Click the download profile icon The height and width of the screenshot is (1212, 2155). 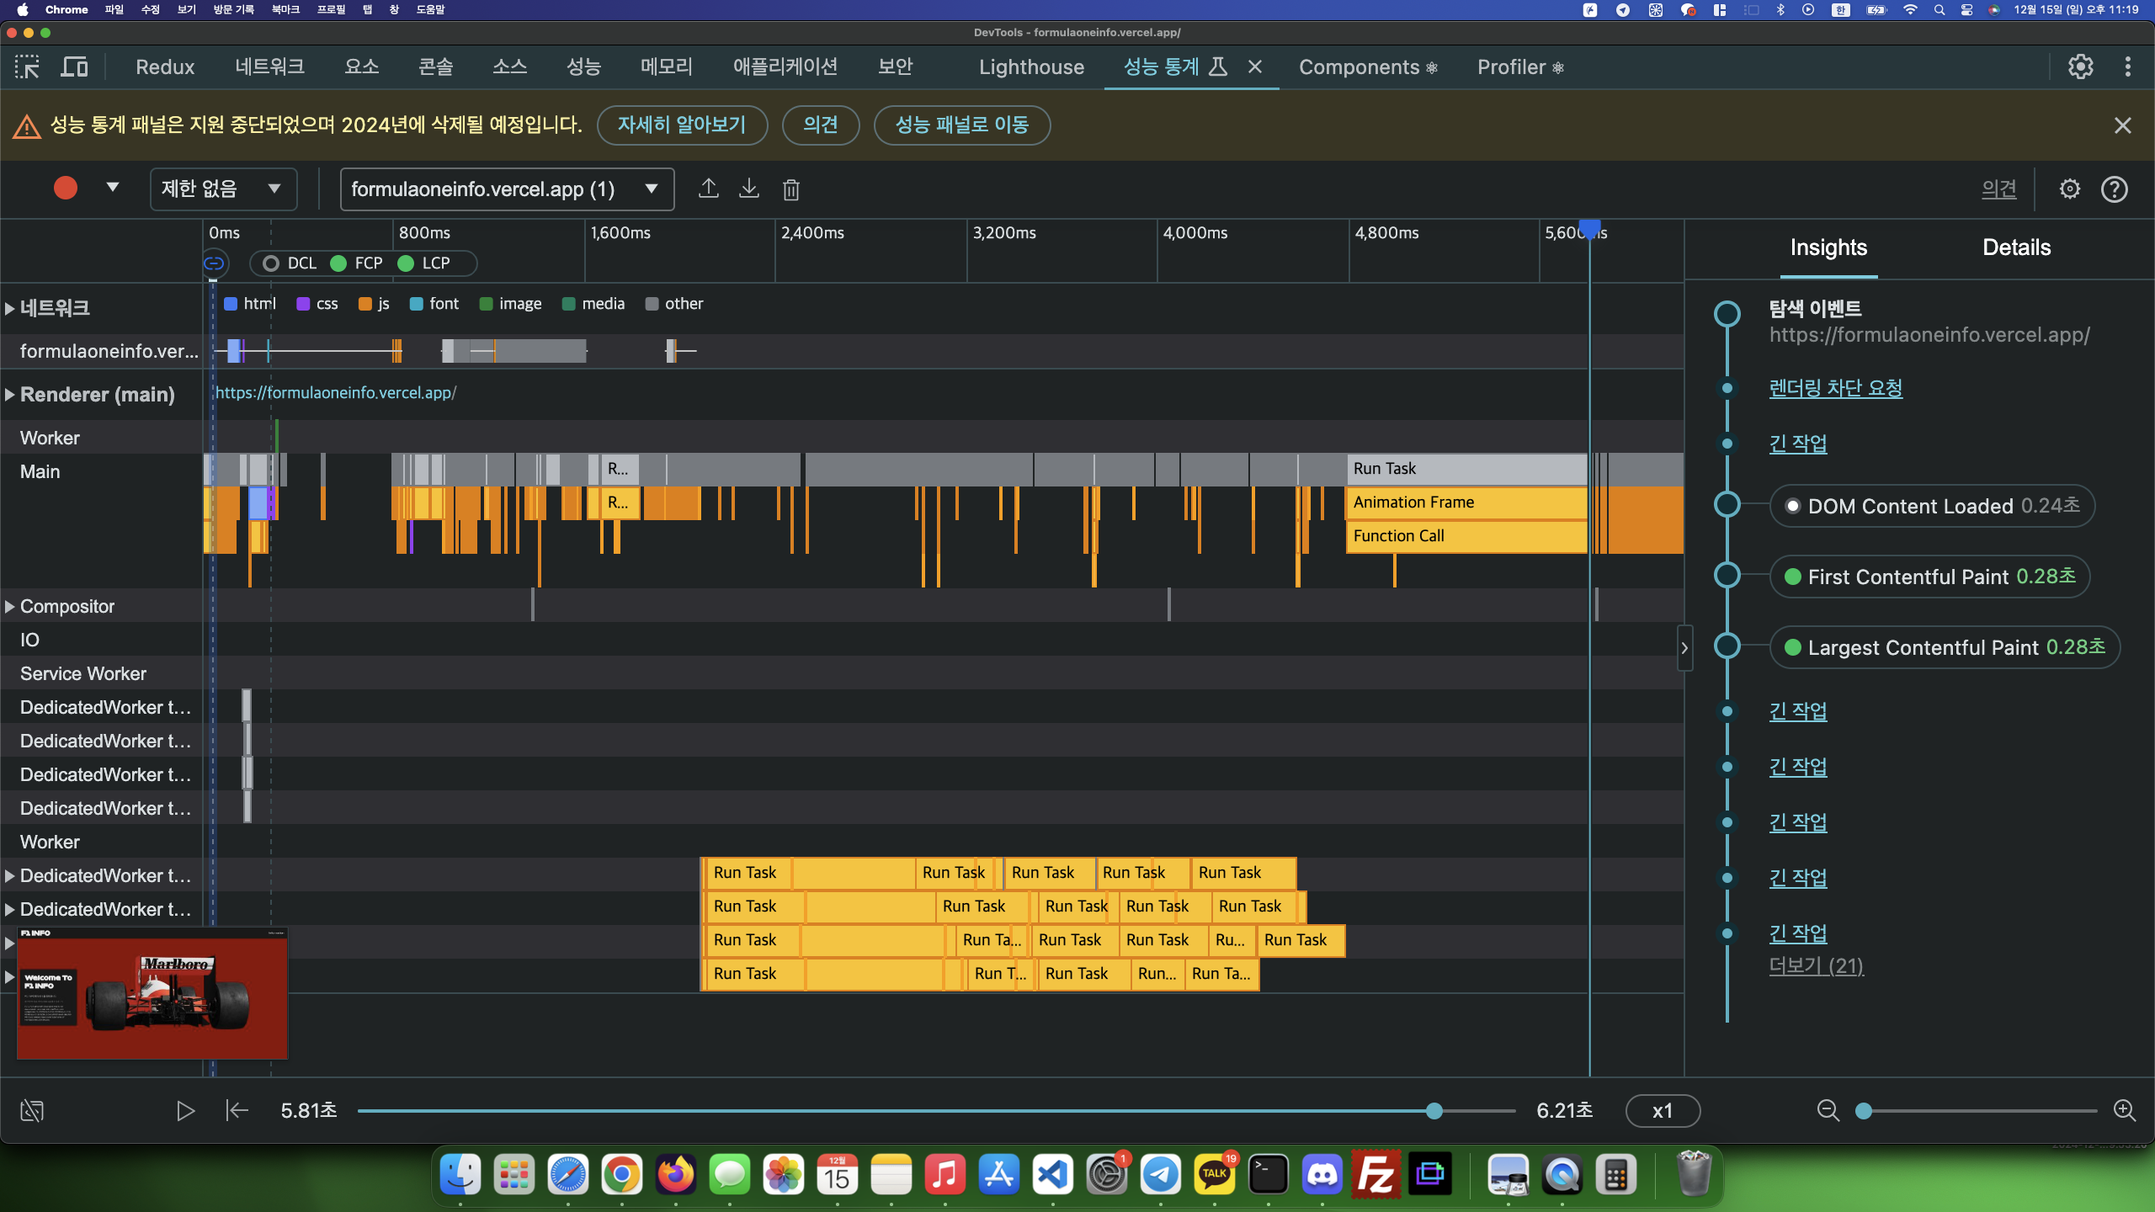[x=748, y=189]
